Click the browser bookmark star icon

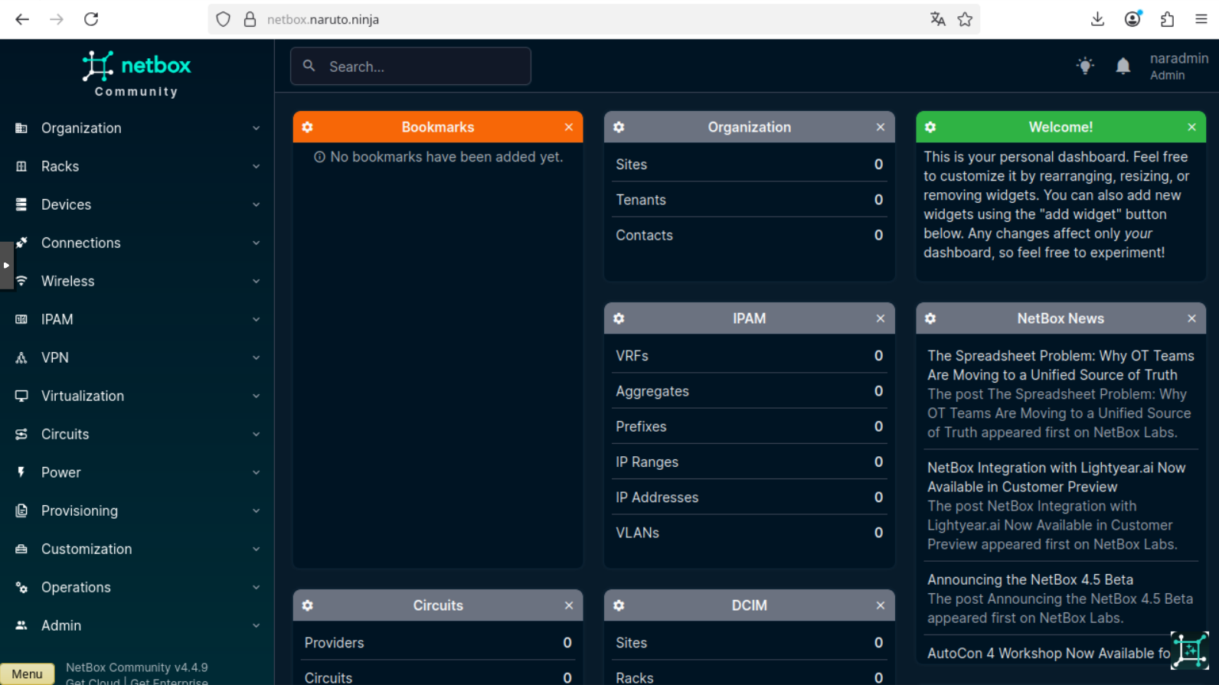[x=965, y=19]
